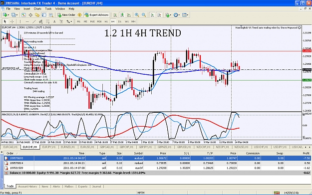The image size is (312, 195).
Task: Click the Profiles toolbar icon
Action: (x=13, y=15)
